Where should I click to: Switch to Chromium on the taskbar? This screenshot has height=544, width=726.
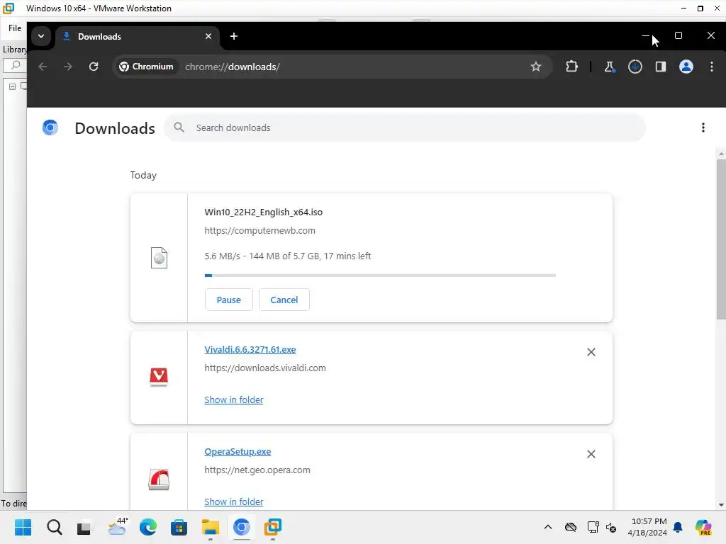(242, 527)
